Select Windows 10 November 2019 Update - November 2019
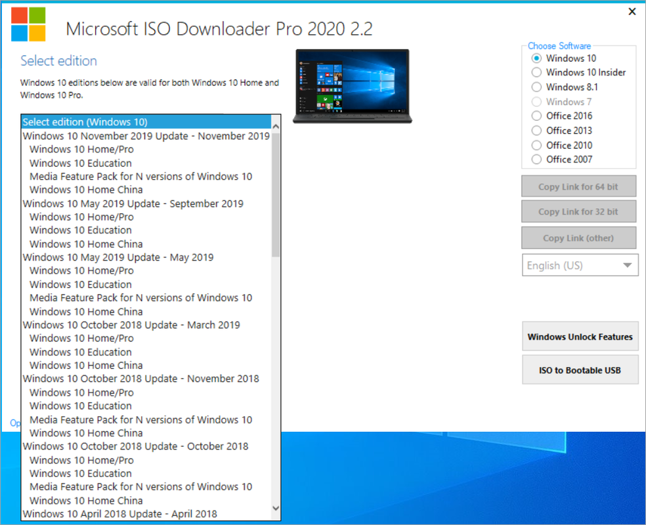Image resolution: width=646 pixels, height=525 pixels. tap(146, 136)
